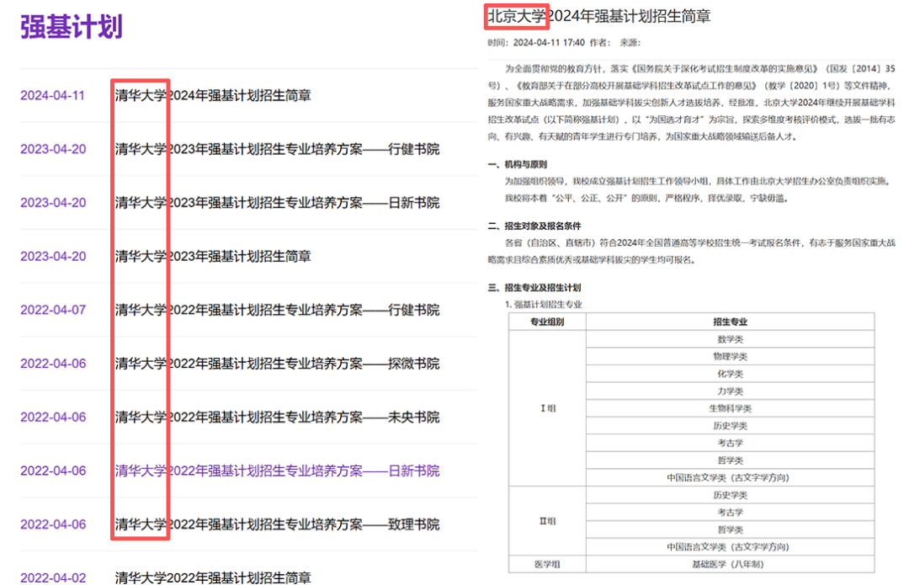Open 2022年培养方案——行健书院 link
909x585 pixels.
277,310
